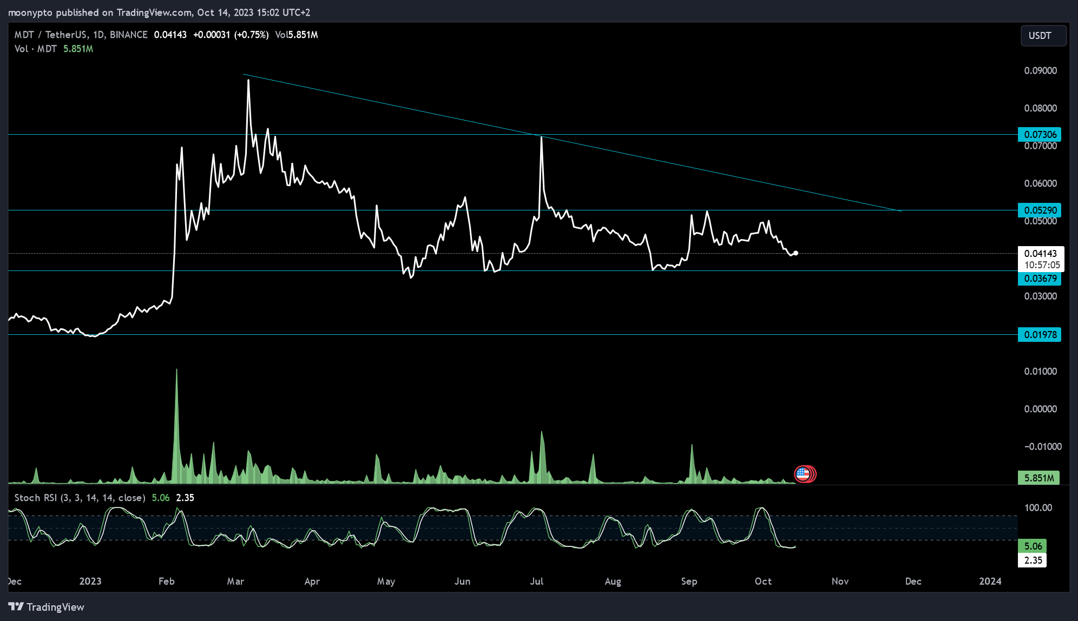Click the 0.06000 price axis tick
The image size is (1078, 621).
(1040, 183)
